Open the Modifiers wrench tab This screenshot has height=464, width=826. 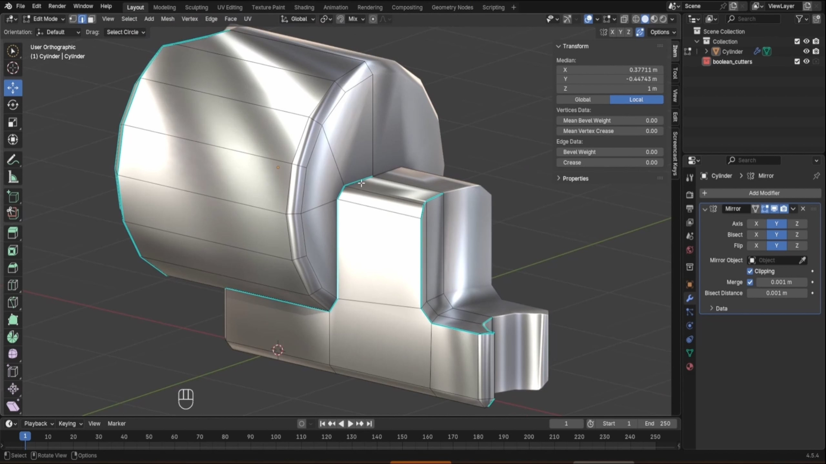tap(690, 298)
